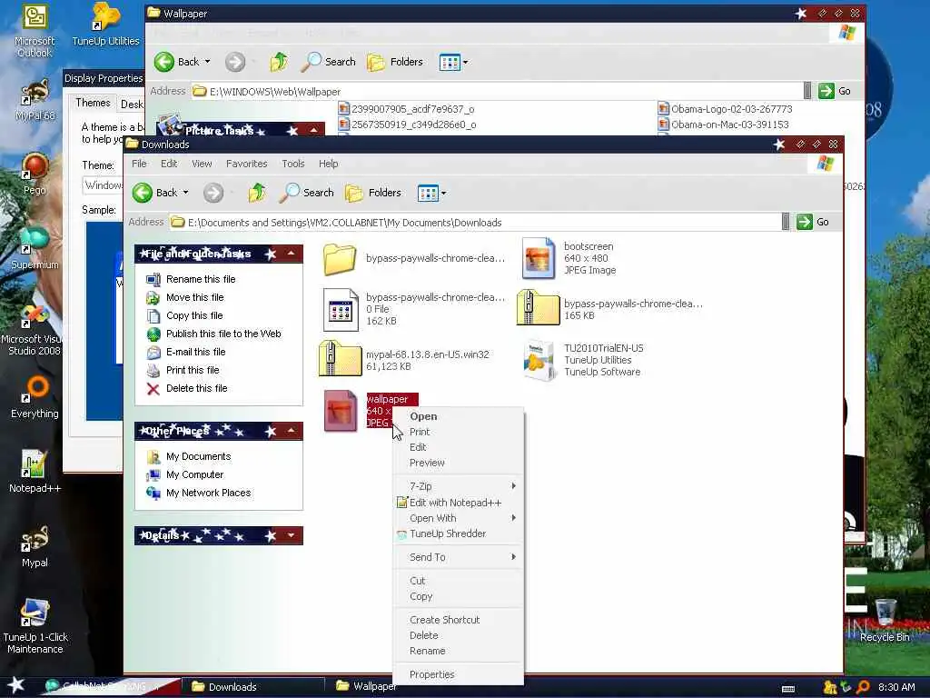Choose TuneUp Shredder from the context menu
The height and width of the screenshot is (698, 930).
pyautogui.click(x=458, y=533)
